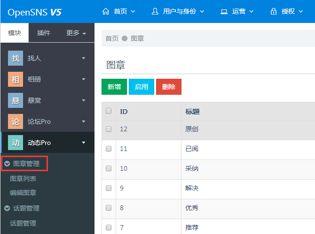Open the 首页 dropdown arrow in top bar
315x234 pixels.
133,12
